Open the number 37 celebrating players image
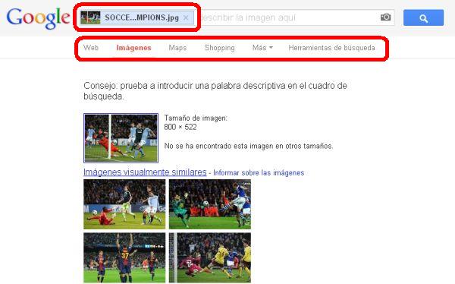This screenshot has width=455, height=284. pyautogui.click(x=124, y=257)
